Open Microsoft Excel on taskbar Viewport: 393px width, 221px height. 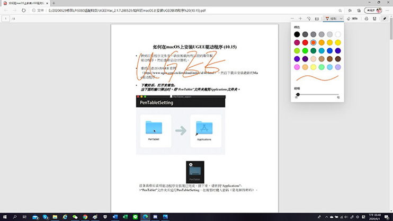tap(125, 217)
